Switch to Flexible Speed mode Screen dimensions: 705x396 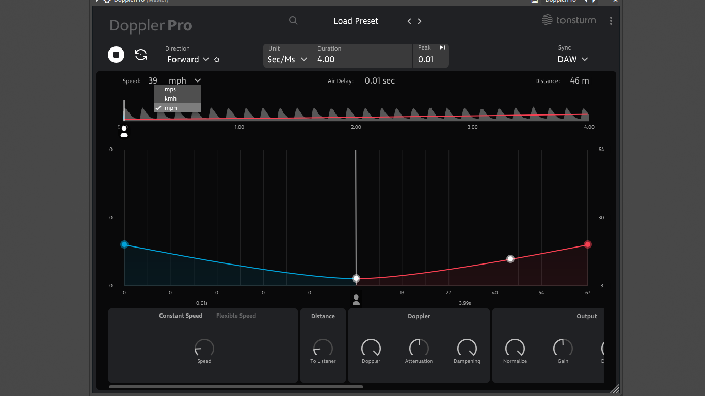[x=236, y=316]
